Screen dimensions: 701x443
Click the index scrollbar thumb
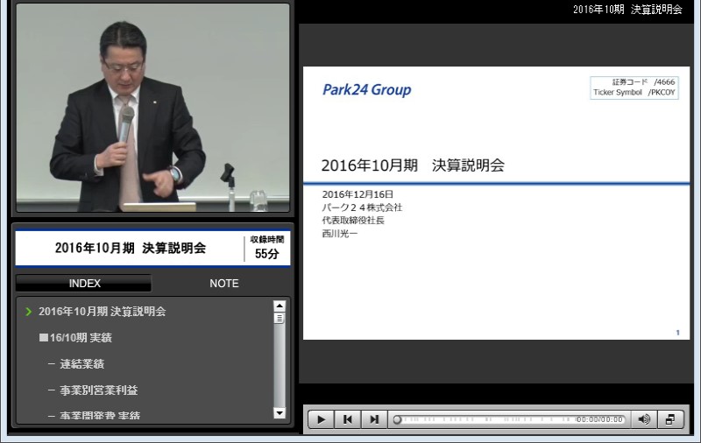(x=280, y=319)
